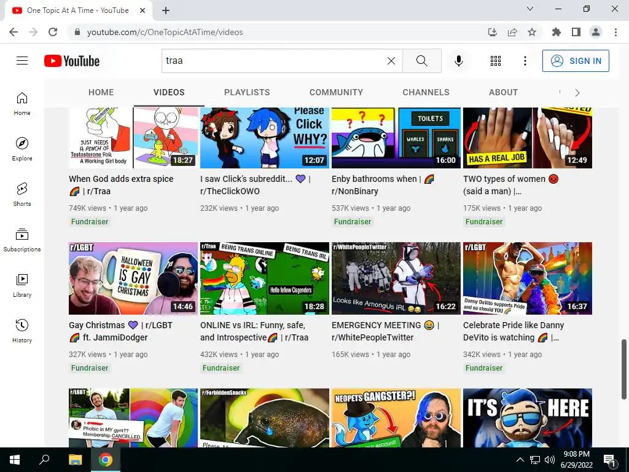Open Subscriptions in the sidebar

pos(22,240)
